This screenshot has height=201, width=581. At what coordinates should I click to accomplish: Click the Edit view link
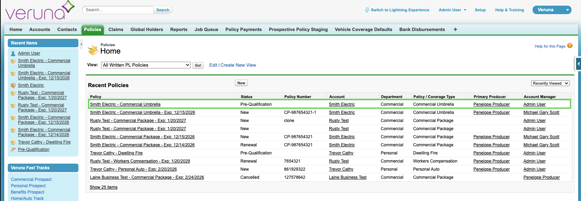(213, 65)
